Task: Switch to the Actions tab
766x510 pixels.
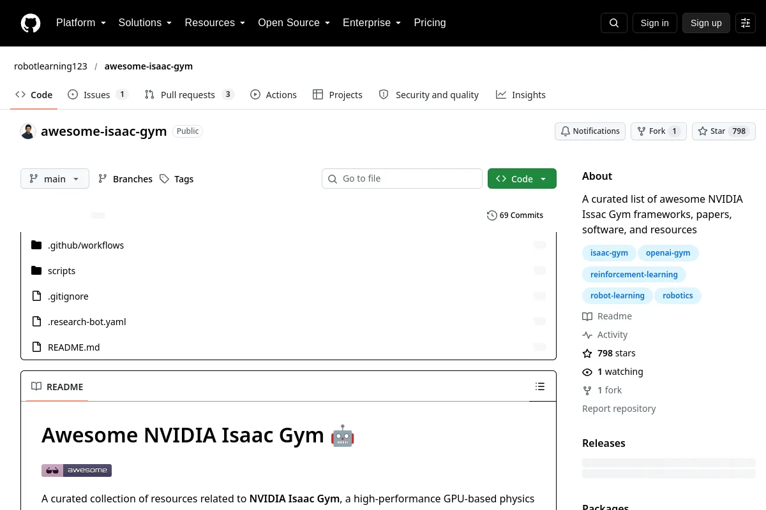Action: click(273, 95)
